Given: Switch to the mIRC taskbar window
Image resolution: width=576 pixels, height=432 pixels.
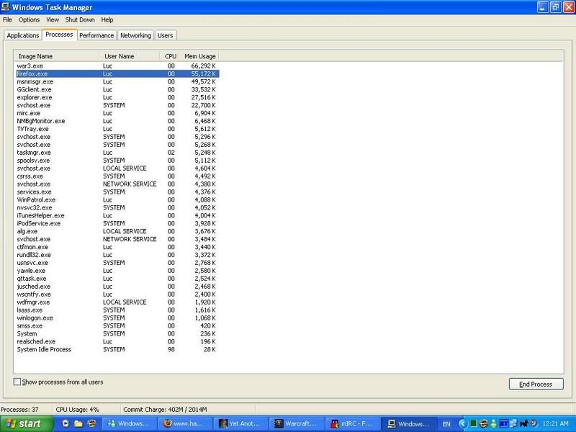Looking at the screenshot, I should [x=353, y=424].
